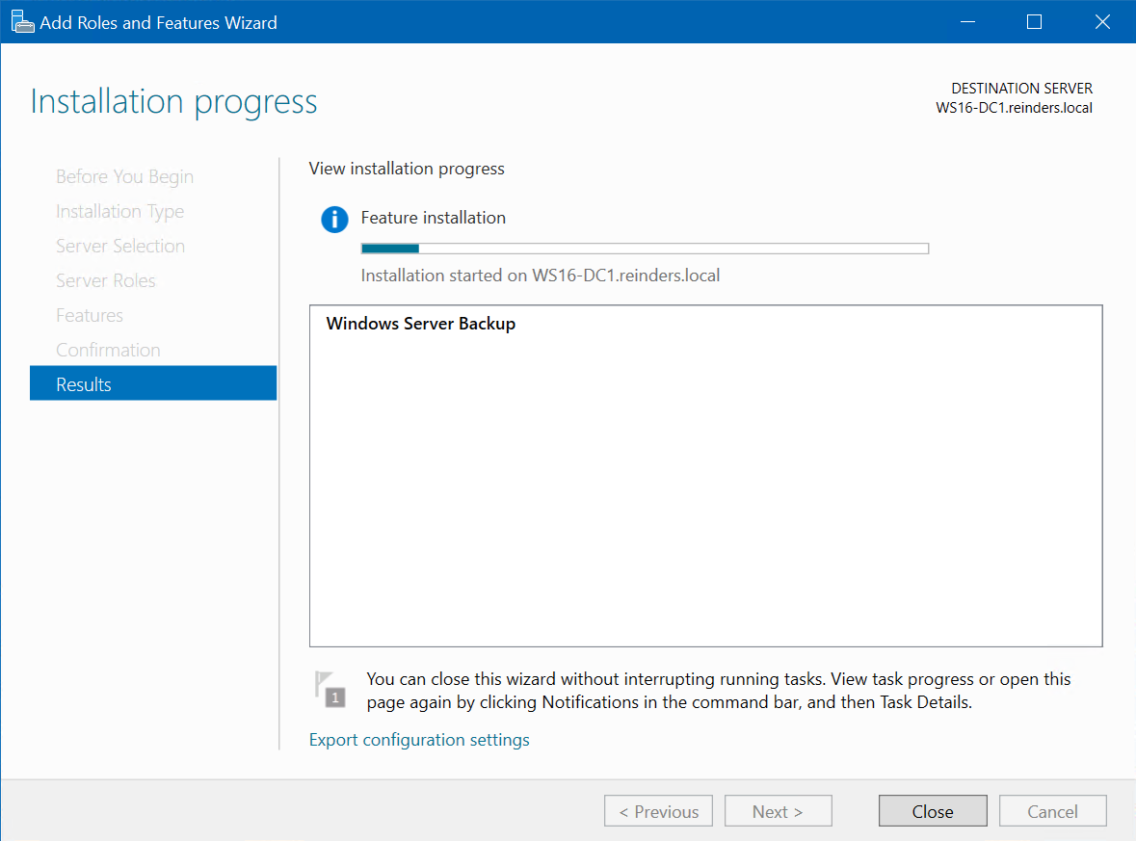Image resolution: width=1136 pixels, height=841 pixels.
Task: Select Windows Server Backup in results list
Action: click(x=421, y=324)
